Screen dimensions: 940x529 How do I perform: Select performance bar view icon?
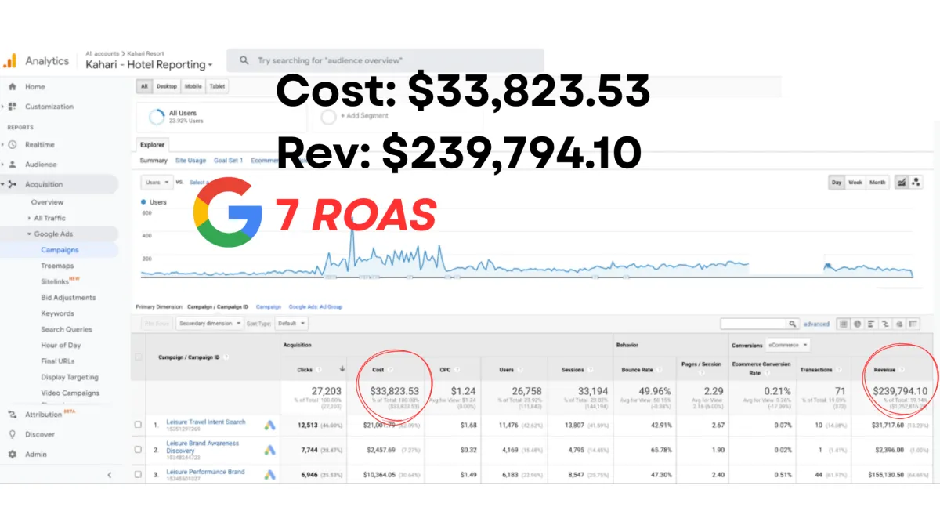tap(871, 323)
